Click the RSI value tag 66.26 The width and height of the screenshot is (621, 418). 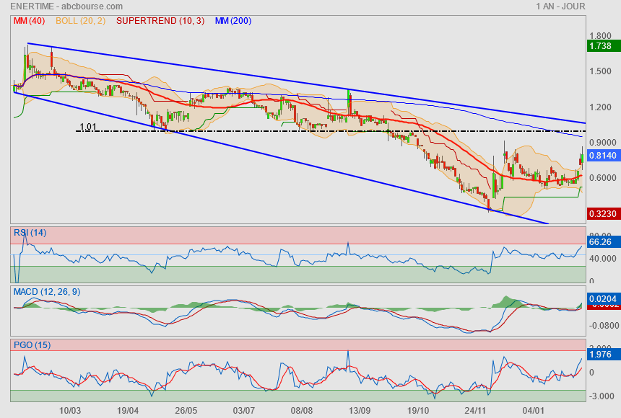point(600,242)
